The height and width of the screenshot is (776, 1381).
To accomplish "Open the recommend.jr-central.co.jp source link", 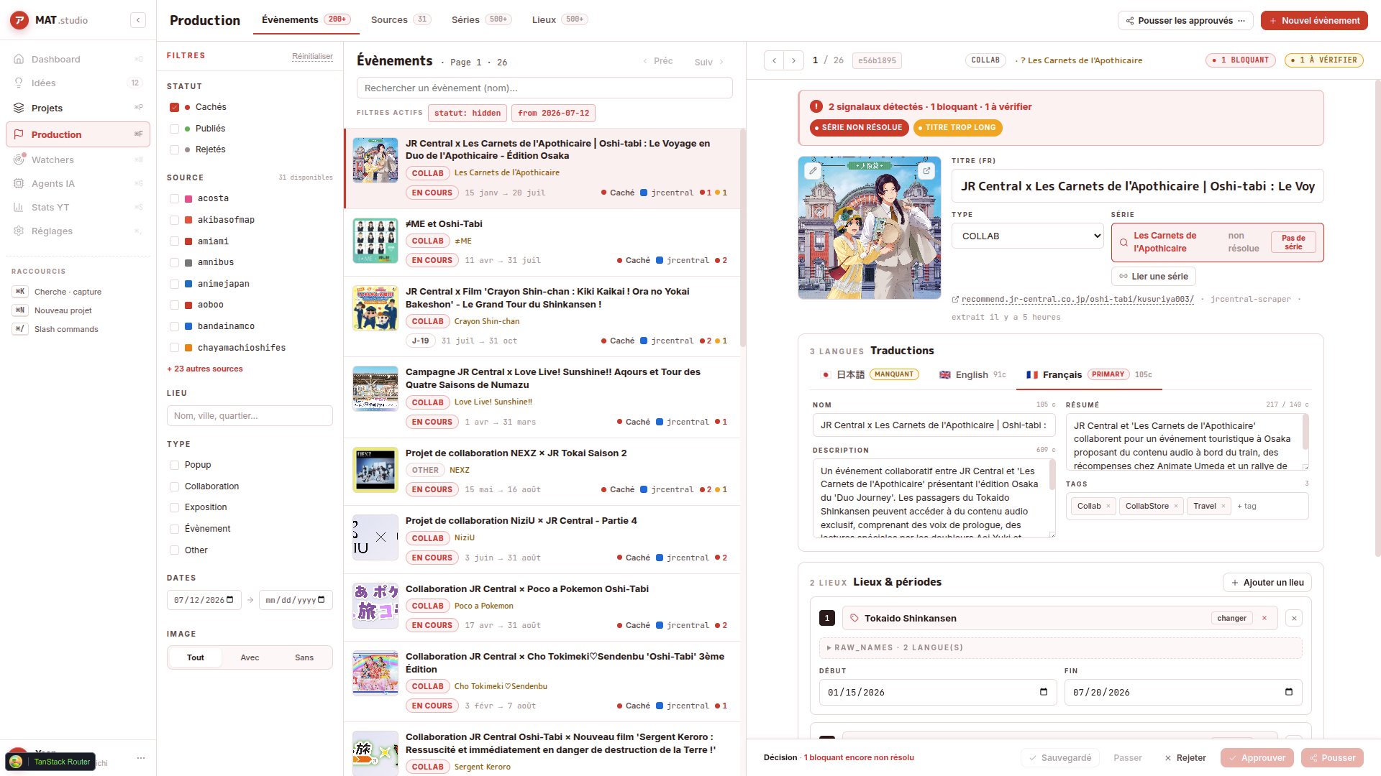I will (x=1077, y=299).
